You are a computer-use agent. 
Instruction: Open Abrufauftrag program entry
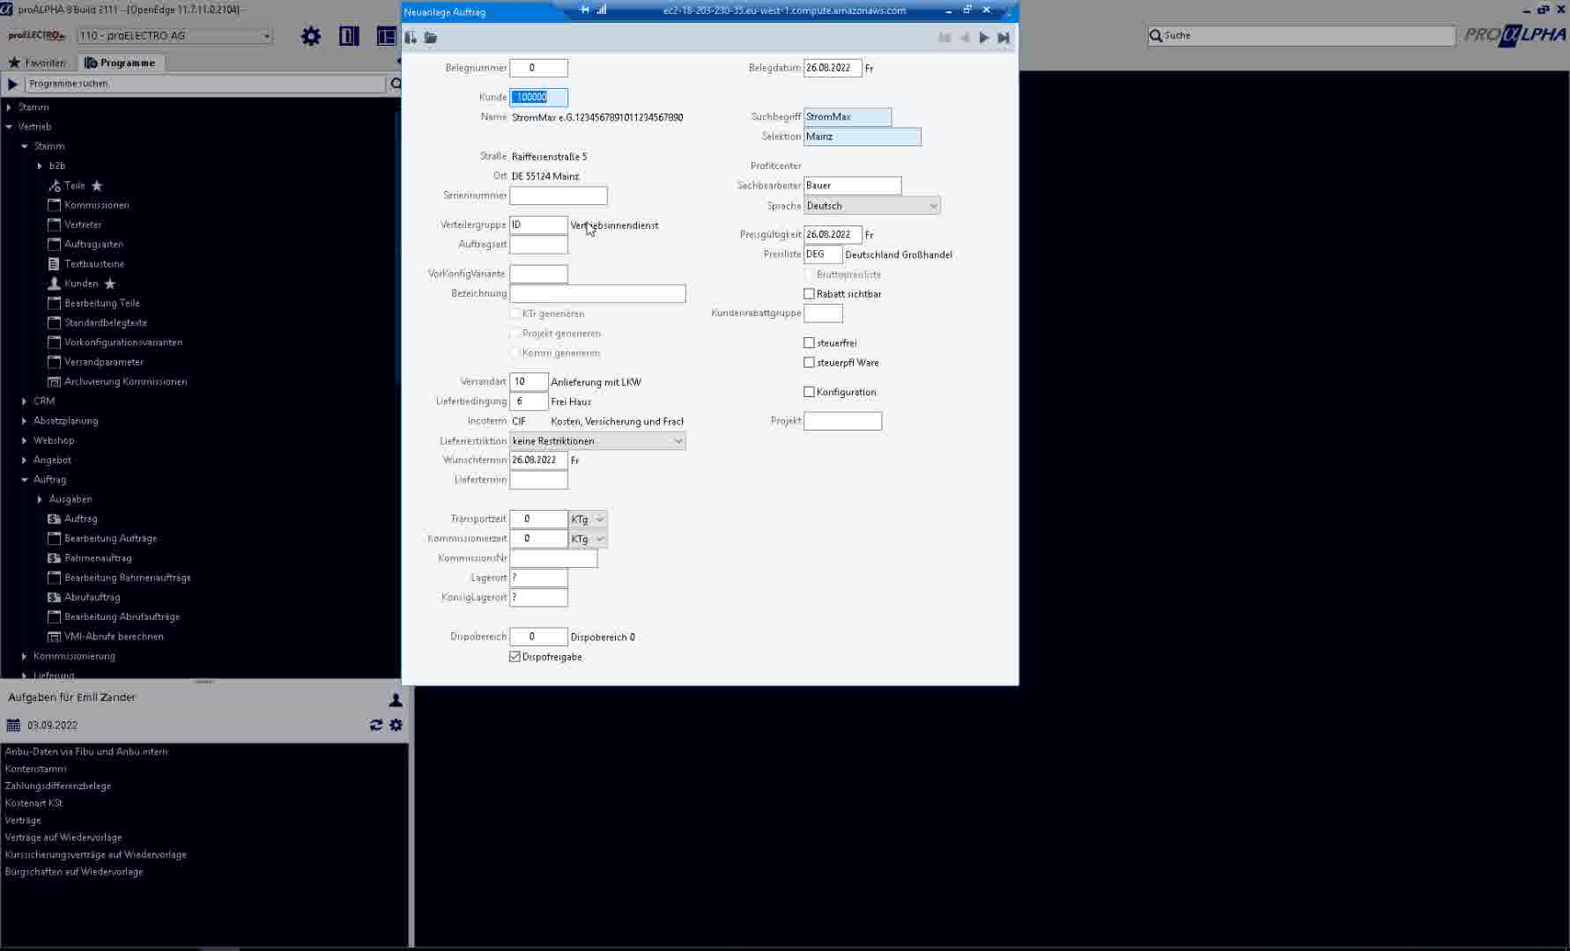coord(92,597)
